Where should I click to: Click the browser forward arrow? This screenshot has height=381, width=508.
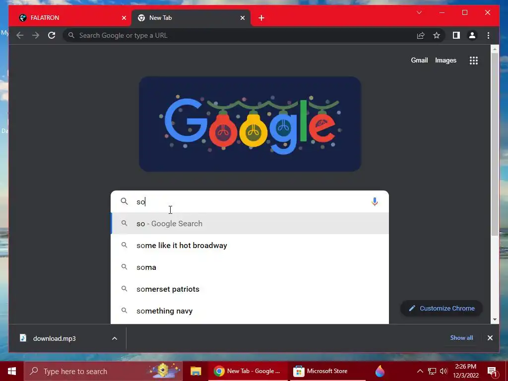(x=36, y=35)
